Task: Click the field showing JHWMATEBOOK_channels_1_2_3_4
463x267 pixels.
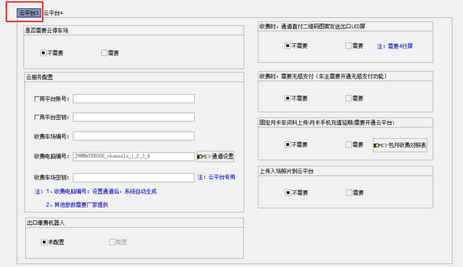Action: tap(133, 156)
